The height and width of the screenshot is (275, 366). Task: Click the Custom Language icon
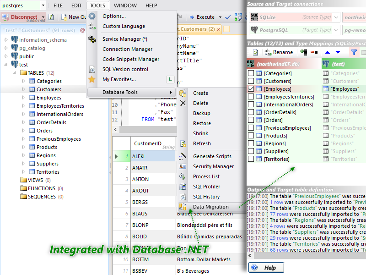pos(92,26)
